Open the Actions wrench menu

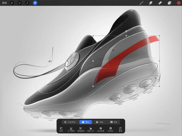tap(12, 3)
